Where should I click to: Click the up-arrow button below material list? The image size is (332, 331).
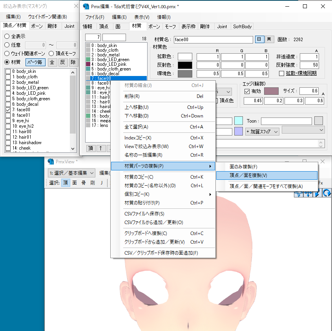(101, 148)
